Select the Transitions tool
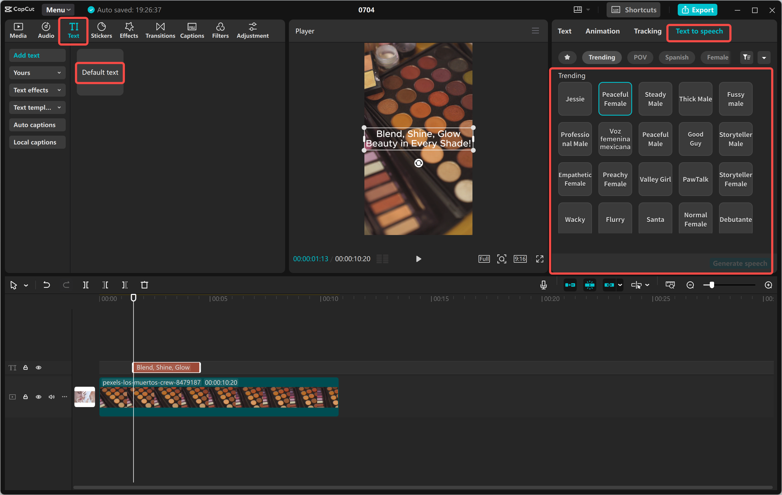The image size is (782, 495). pyautogui.click(x=160, y=30)
